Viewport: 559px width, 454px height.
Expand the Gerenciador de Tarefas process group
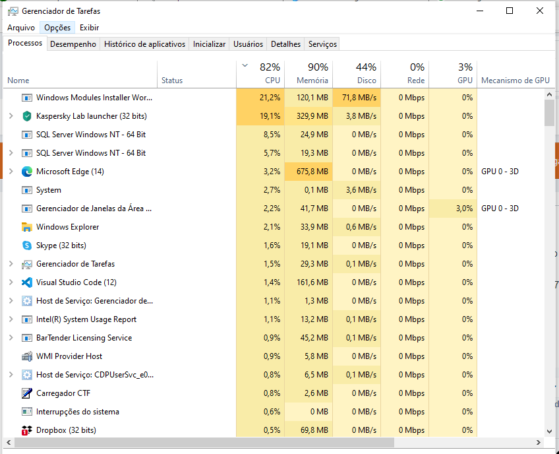11,264
